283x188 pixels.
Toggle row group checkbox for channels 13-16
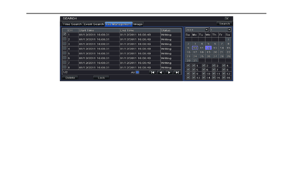pyautogui.click(x=188, y=78)
